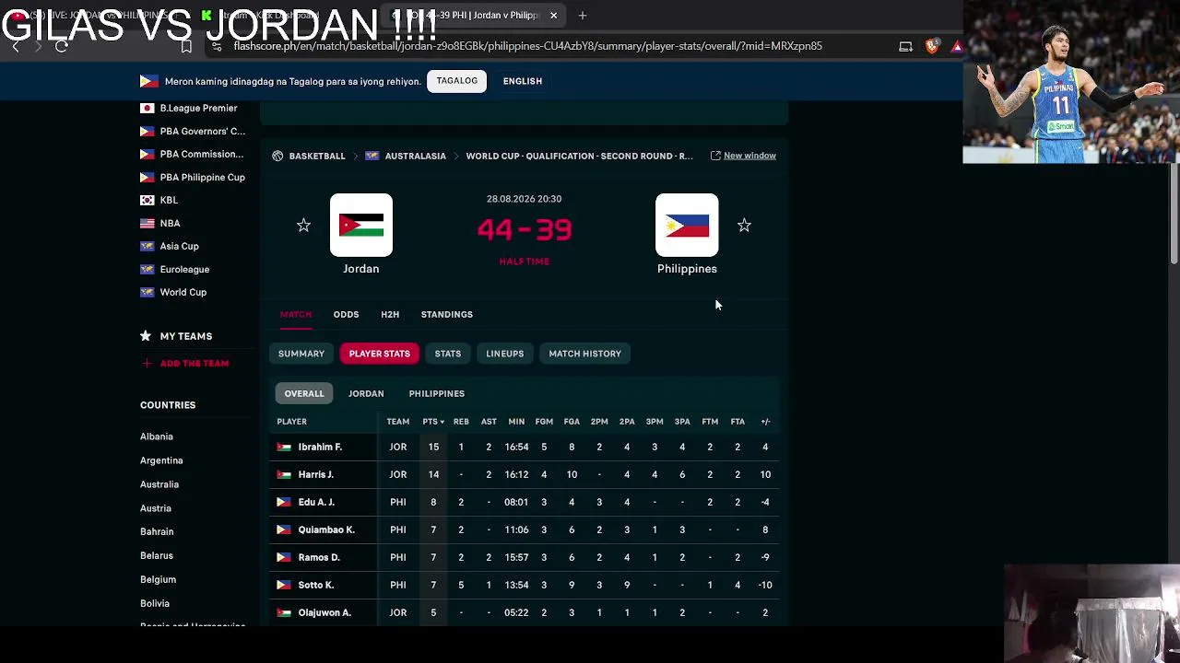Switch to the H2H tab
The image size is (1180, 663).
[390, 314]
